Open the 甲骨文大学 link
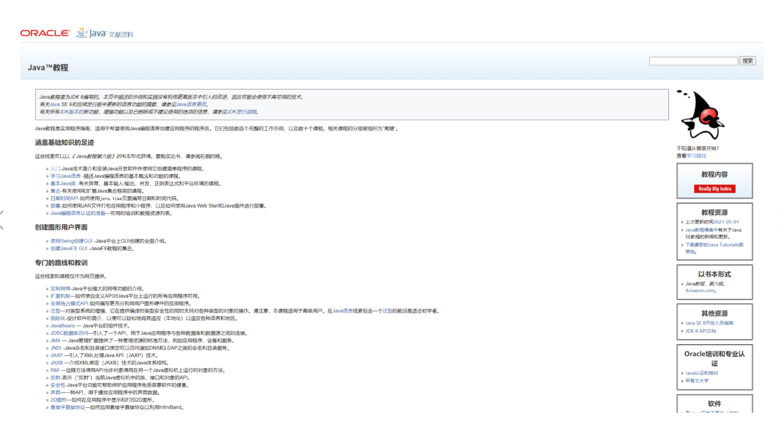782x431 pixels. pyautogui.click(x=697, y=381)
